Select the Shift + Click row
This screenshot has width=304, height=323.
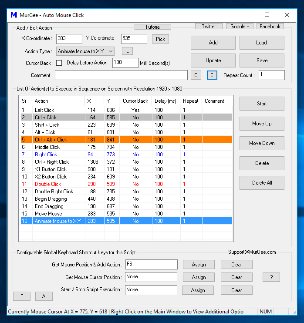(126, 125)
